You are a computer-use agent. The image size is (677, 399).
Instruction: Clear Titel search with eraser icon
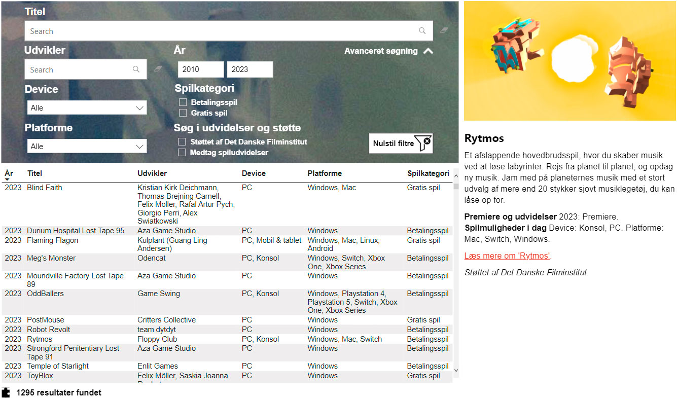(444, 30)
